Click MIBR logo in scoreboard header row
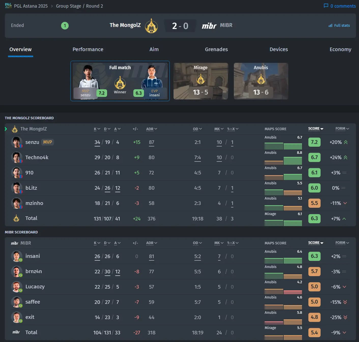 (15, 243)
